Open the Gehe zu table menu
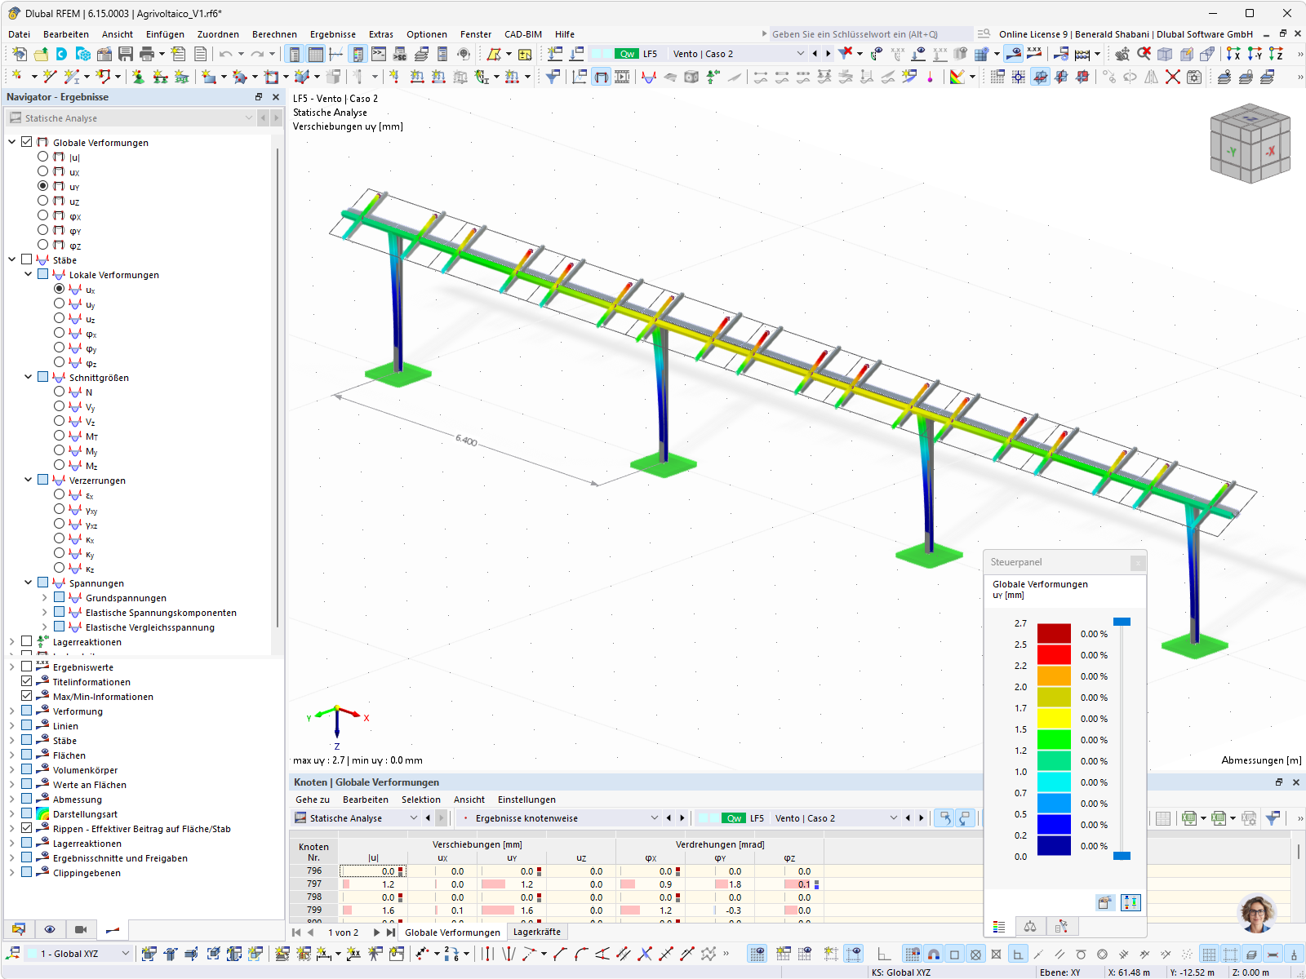Screen dimensions: 1306x979 [x=313, y=800]
